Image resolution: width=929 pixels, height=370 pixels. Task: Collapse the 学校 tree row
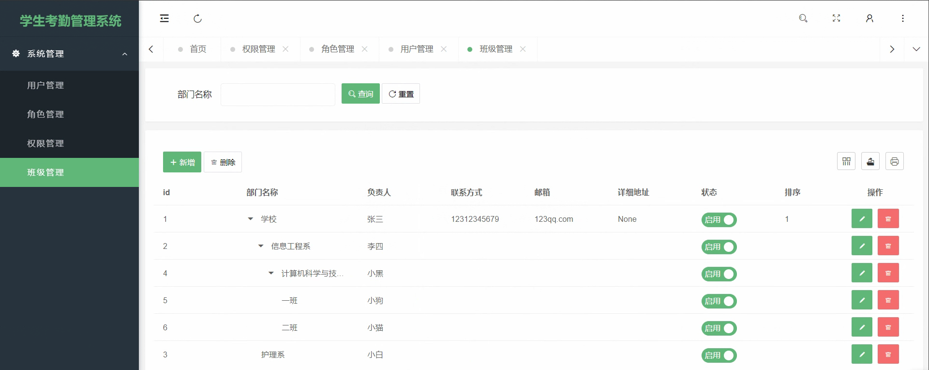point(251,219)
